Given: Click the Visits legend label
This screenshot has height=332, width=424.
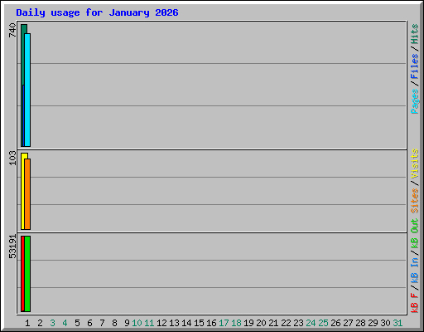Looking at the screenshot, I should coord(415,164).
